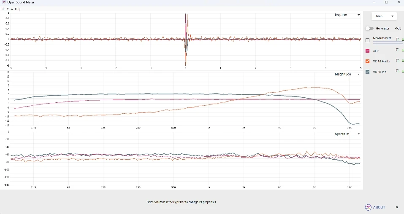404x214 pixels.
Task: Enable the Measurement checkbox
Action: (x=367, y=40)
